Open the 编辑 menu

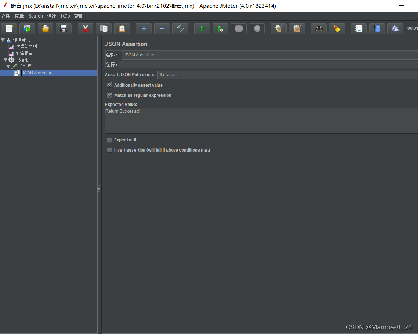pos(19,16)
